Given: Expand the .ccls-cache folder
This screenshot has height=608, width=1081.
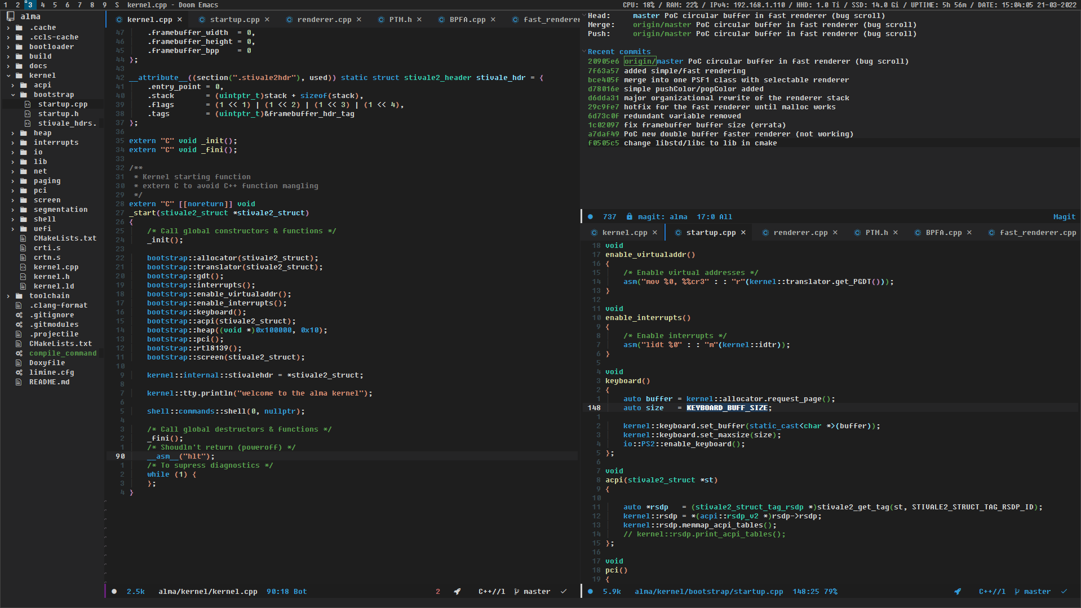Looking at the screenshot, I should point(8,37).
